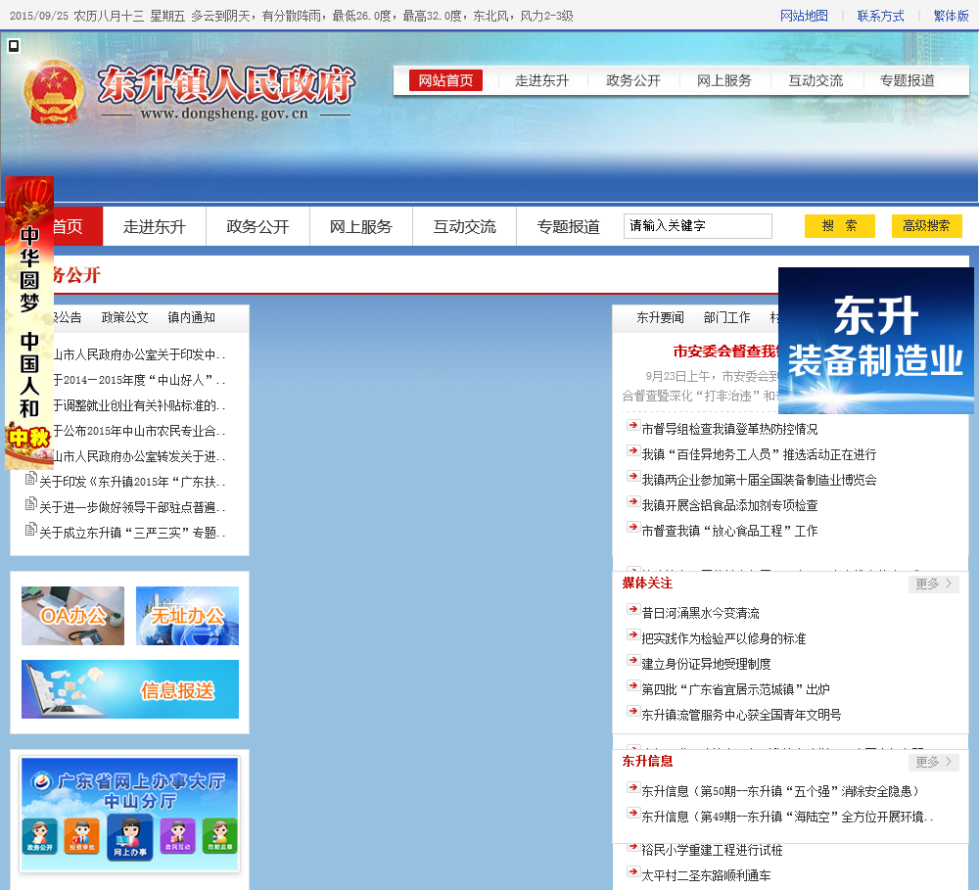Open 网上服务 in main menu bar
979x890 pixels.
click(361, 227)
